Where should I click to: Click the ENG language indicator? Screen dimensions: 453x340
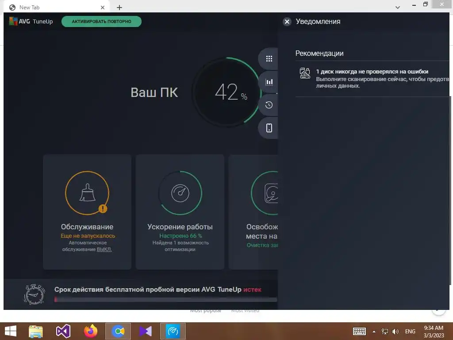coord(410,331)
